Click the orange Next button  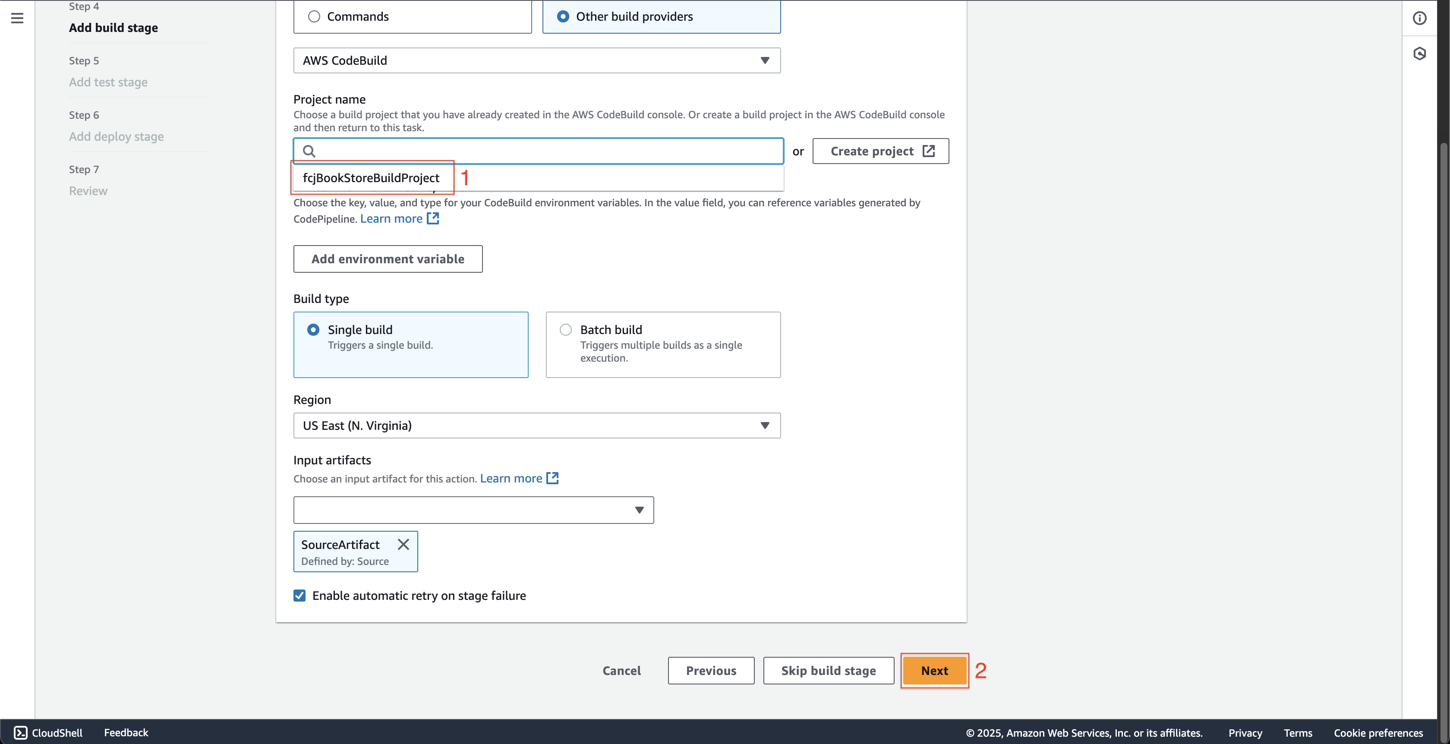934,670
